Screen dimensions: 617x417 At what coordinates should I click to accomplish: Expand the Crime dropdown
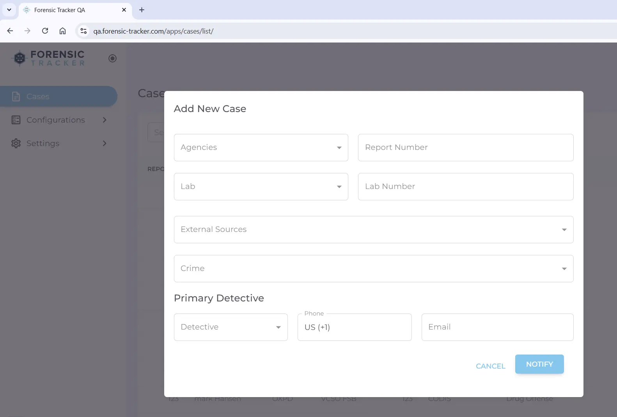(374, 269)
